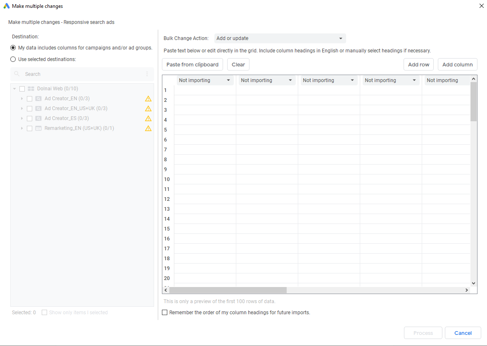487x346 pixels.
Task: Click the display campaign icon beside Remarketing_EN
Action: (x=38, y=128)
